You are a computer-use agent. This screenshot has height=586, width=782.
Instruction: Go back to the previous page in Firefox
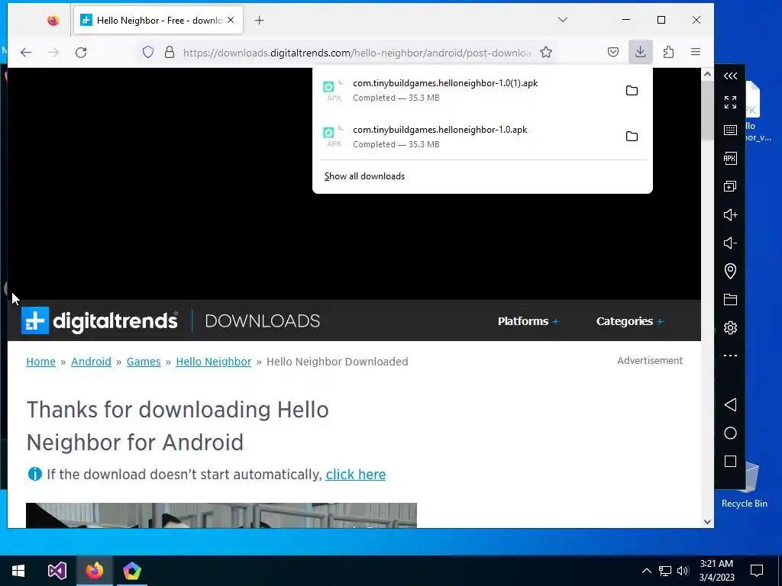point(26,53)
